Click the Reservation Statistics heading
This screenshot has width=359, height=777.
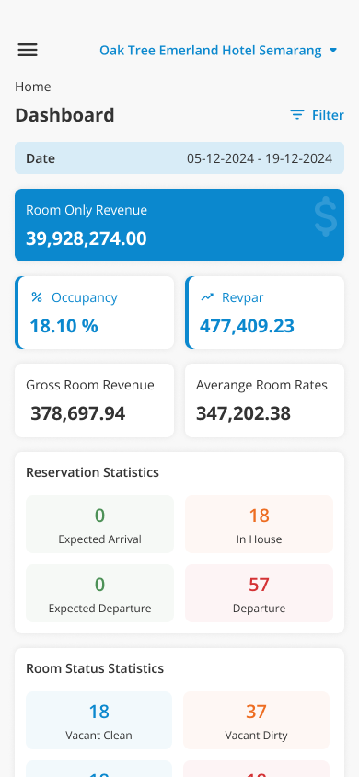tap(93, 472)
